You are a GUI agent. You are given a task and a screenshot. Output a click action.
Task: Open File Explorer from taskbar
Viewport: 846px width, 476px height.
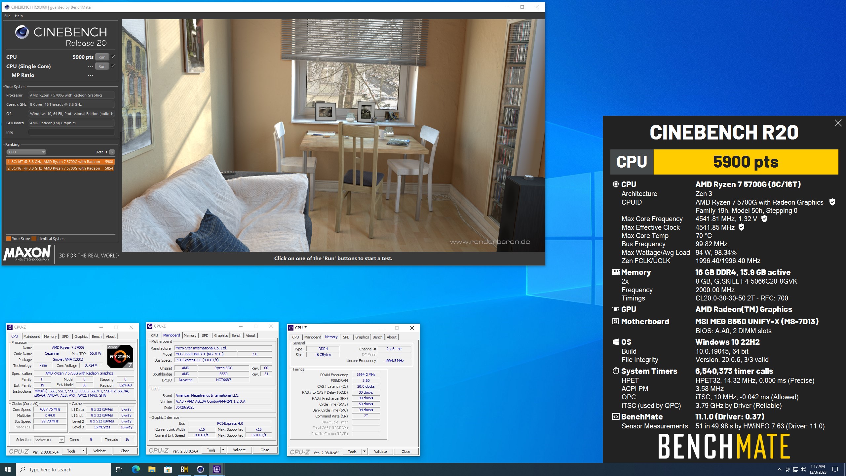pyautogui.click(x=152, y=469)
